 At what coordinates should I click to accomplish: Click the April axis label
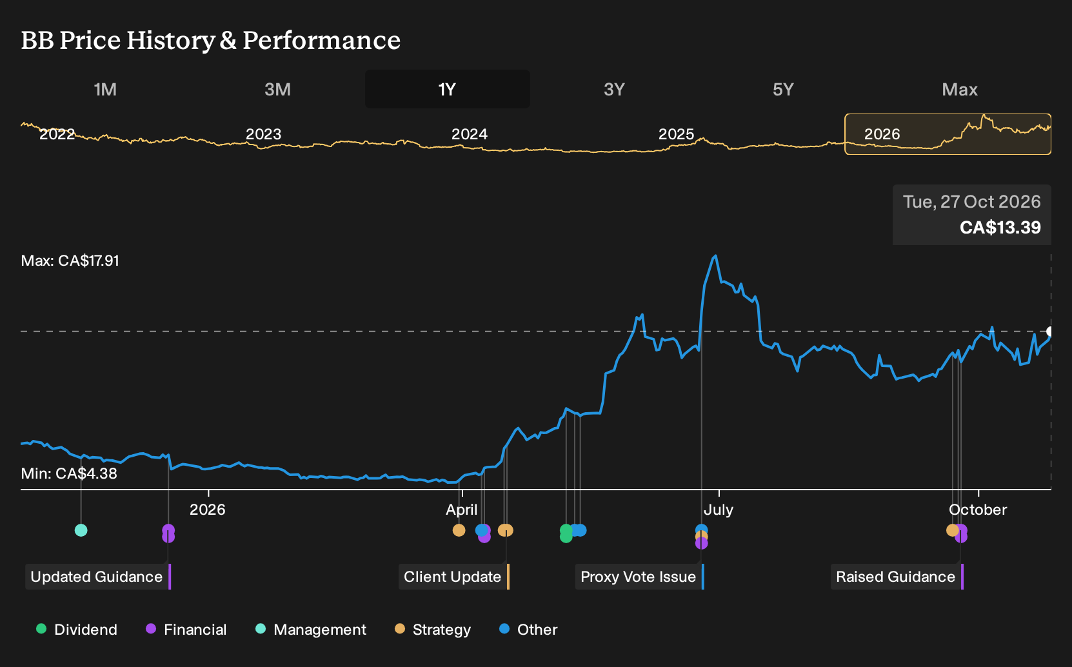[462, 510]
